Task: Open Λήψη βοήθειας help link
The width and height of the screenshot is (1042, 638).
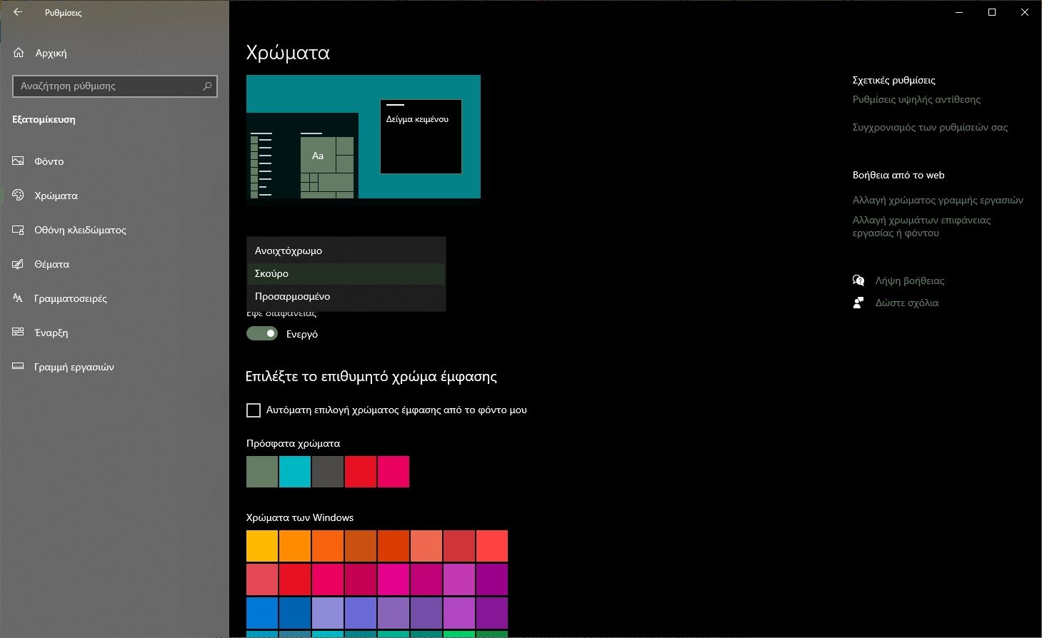Action: coord(909,280)
